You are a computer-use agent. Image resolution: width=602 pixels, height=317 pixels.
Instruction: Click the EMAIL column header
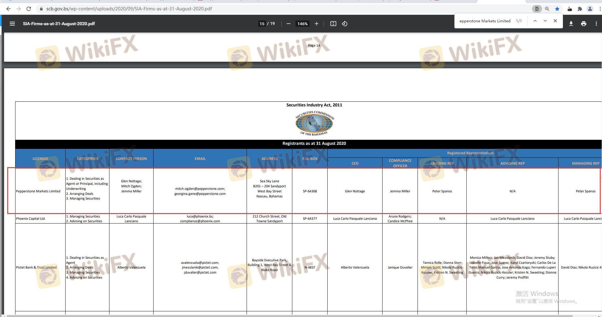click(200, 159)
